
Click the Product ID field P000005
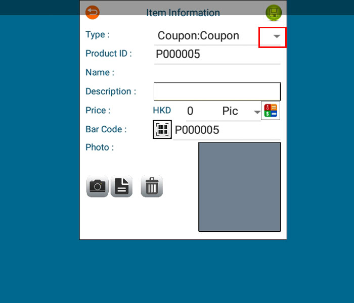217,55
